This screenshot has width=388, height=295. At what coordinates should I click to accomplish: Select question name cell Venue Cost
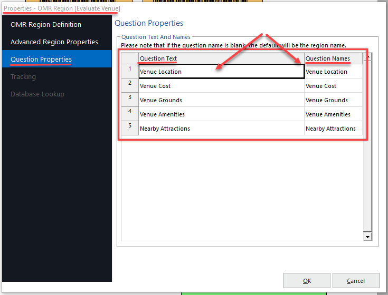coord(333,86)
